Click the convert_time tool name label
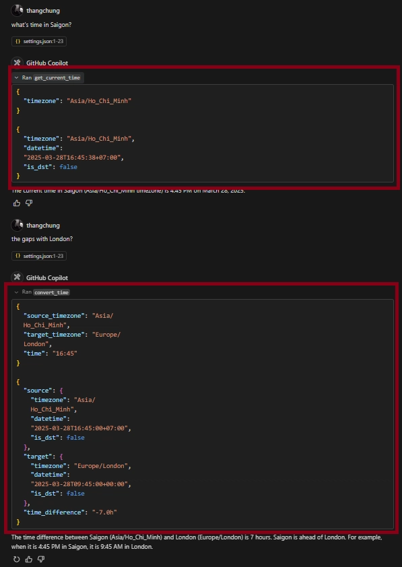 click(51, 292)
